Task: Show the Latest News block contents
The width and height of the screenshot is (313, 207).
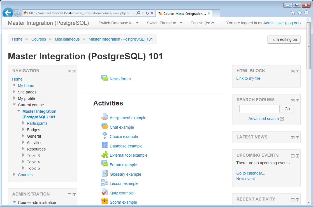Action: (x=293, y=138)
